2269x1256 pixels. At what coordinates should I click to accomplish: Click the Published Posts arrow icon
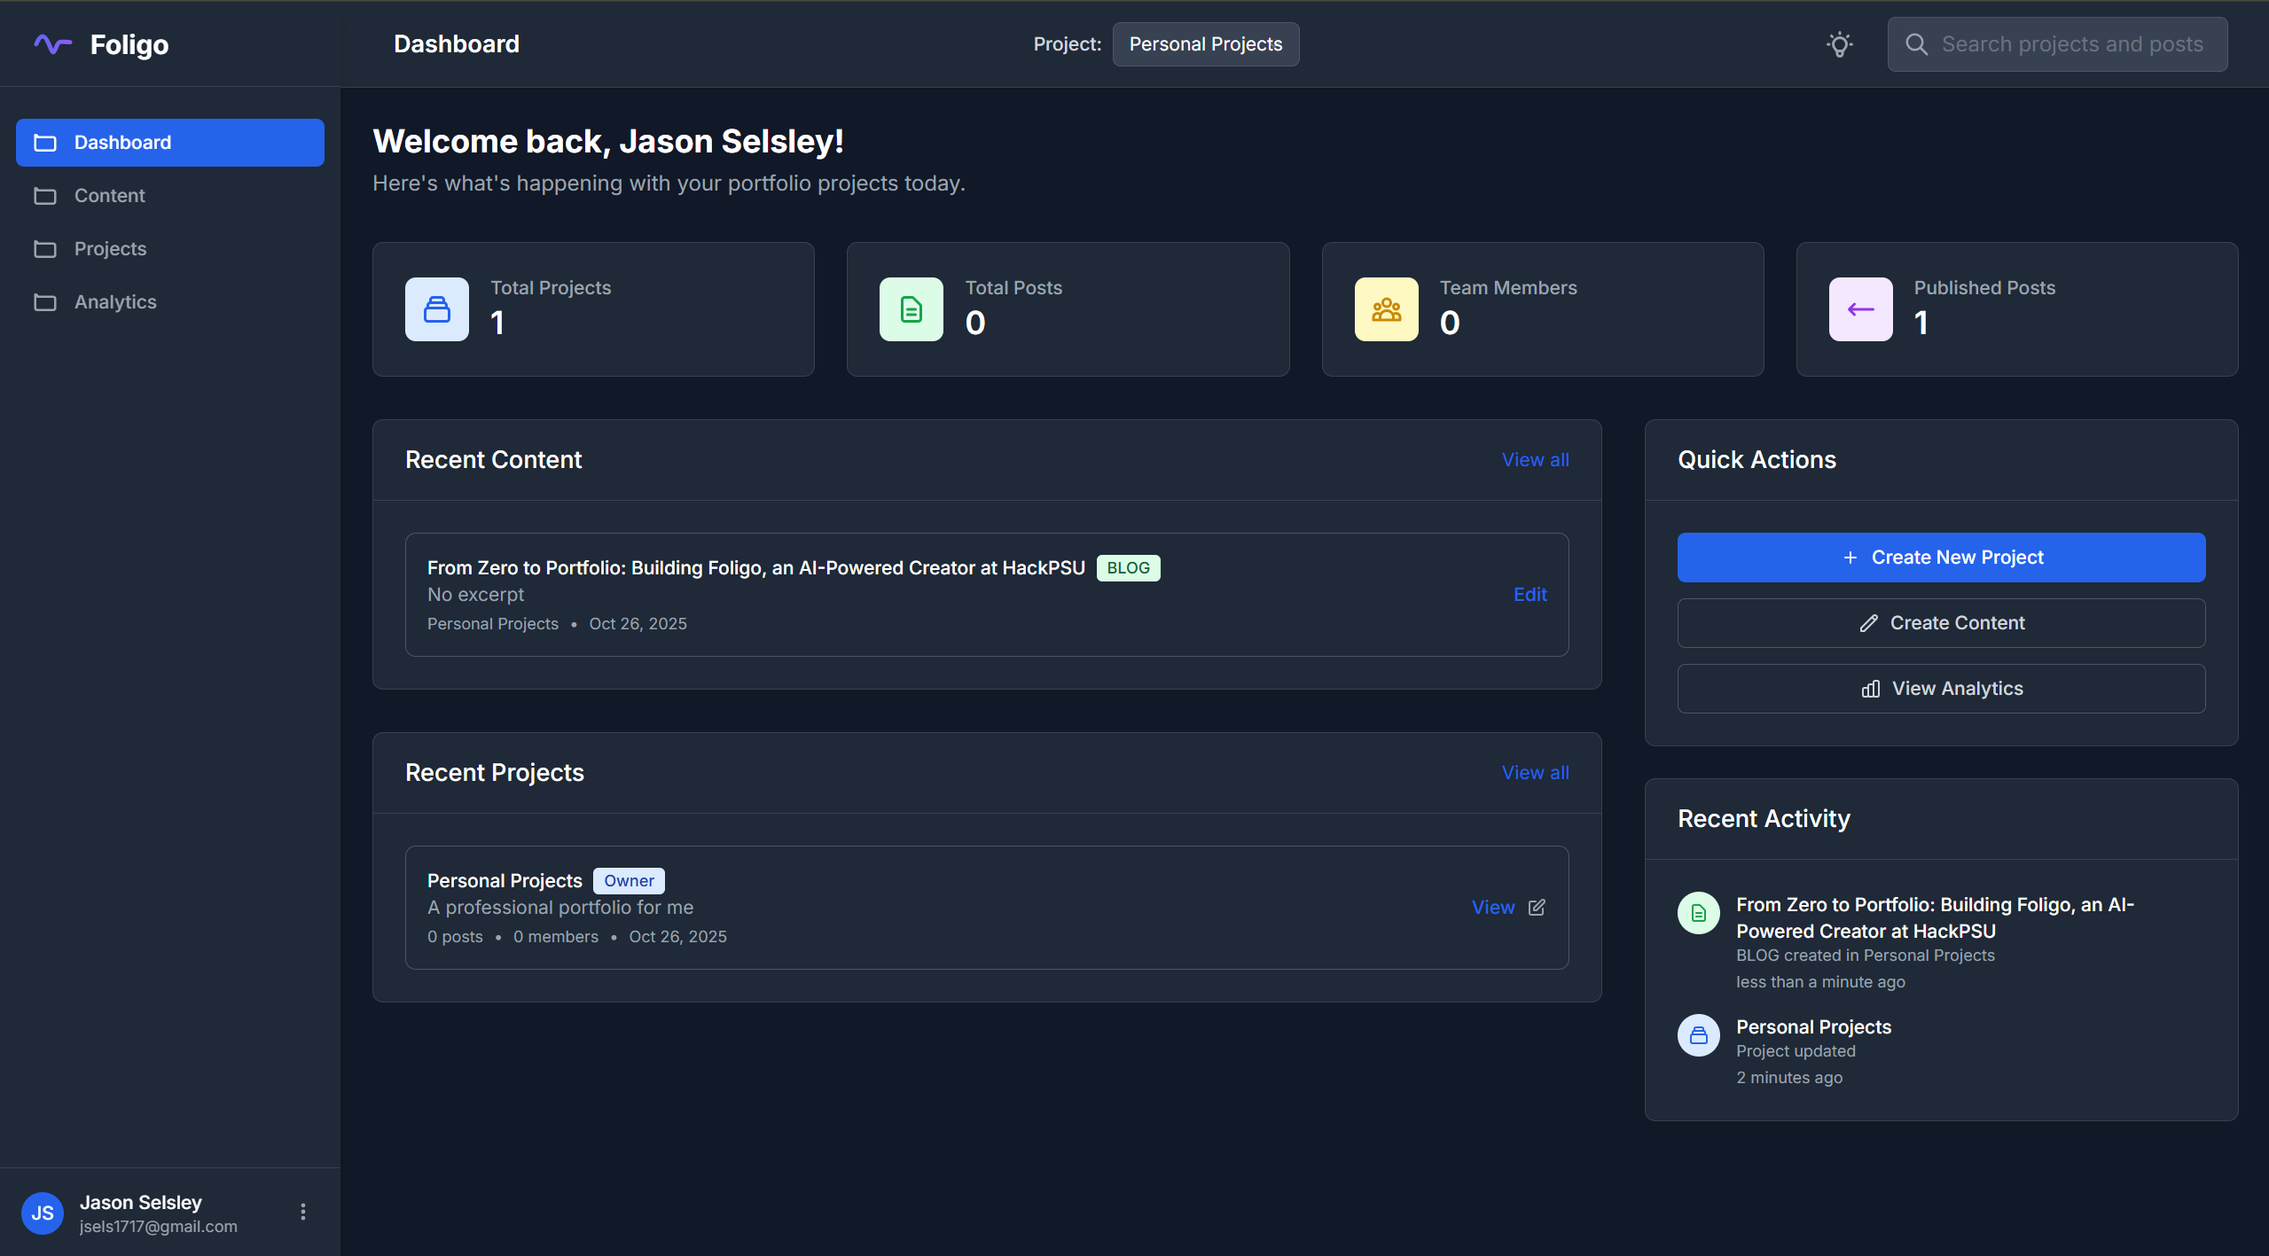coord(1860,309)
